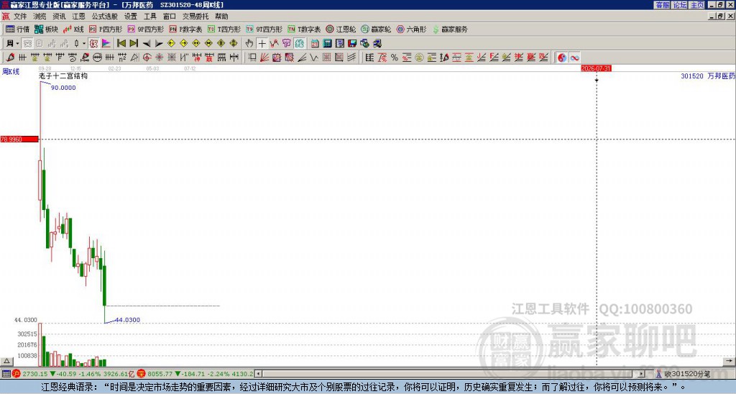Click the 44.0300 low price label
Image resolution: width=736 pixels, height=394 pixels.
pos(127,320)
